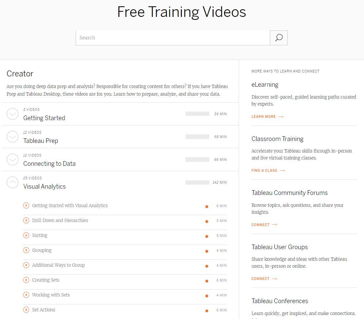The width and height of the screenshot is (364, 319).
Task: Click the orange status dot for Sorting
Action: [207, 236]
